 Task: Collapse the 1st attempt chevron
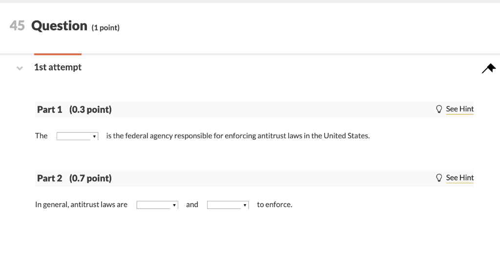(x=20, y=68)
